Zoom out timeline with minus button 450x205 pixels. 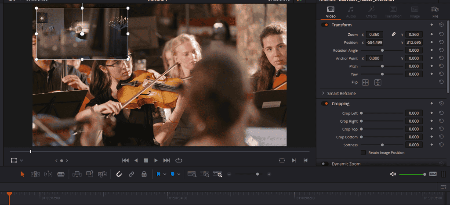click(x=229, y=174)
